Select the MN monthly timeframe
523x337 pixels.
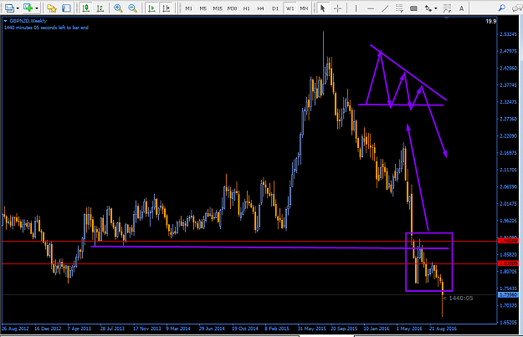pos(304,8)
